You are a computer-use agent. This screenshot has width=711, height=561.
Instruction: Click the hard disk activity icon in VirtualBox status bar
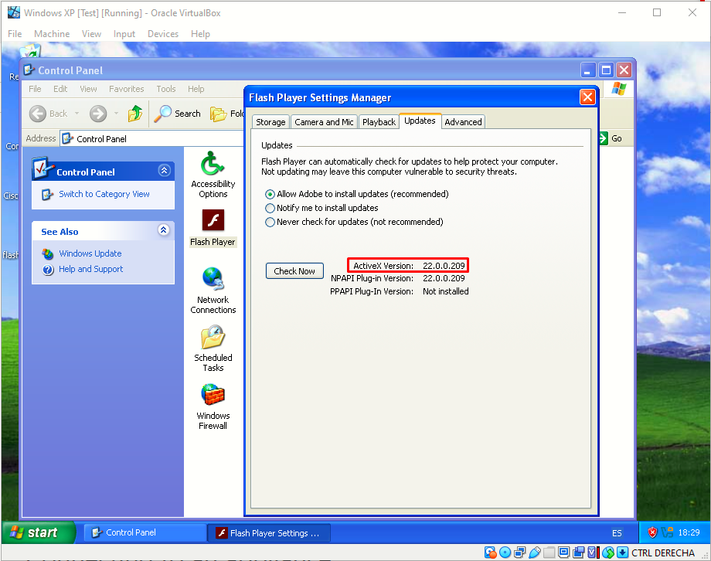coord(490,552)
